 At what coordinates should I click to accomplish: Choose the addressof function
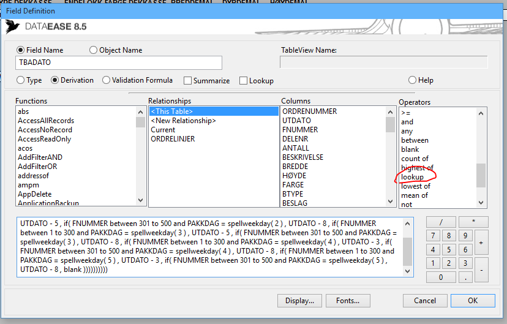pyautogui.click(x=33, y=176)
